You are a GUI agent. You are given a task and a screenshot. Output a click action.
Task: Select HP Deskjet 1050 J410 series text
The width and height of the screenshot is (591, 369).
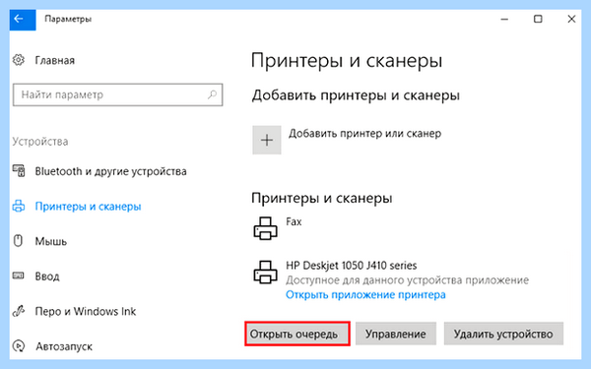pos(352,266)
